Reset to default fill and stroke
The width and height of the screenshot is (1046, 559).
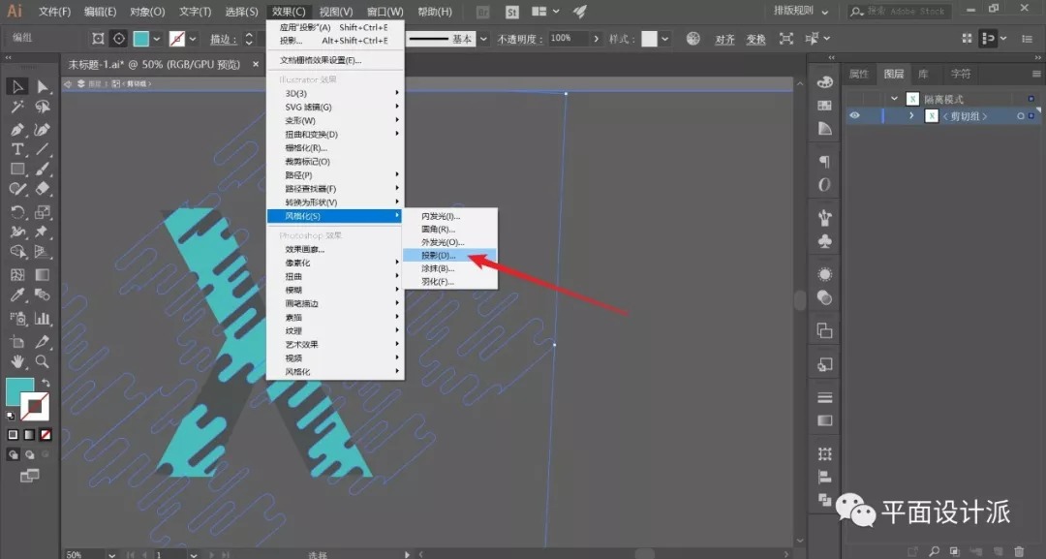coord(11,416)
